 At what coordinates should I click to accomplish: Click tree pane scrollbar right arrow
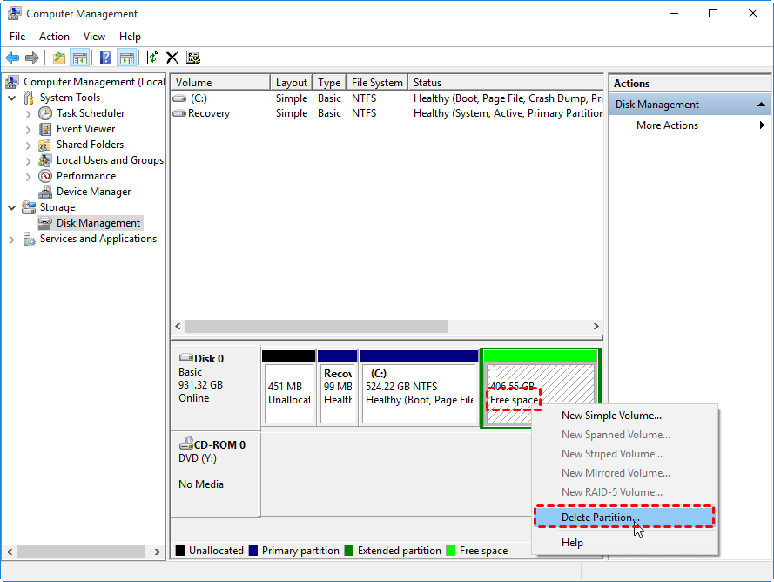click(157, 552)
